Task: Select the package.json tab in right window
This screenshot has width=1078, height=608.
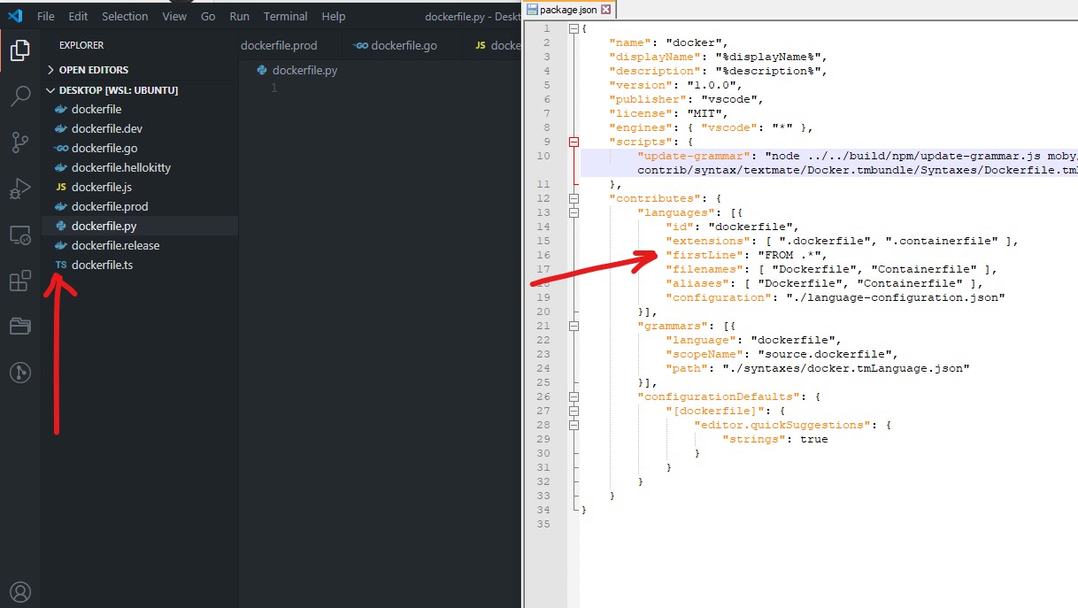Action: point(567,10)
